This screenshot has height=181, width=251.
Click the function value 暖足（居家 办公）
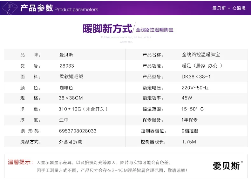(202, 66)
